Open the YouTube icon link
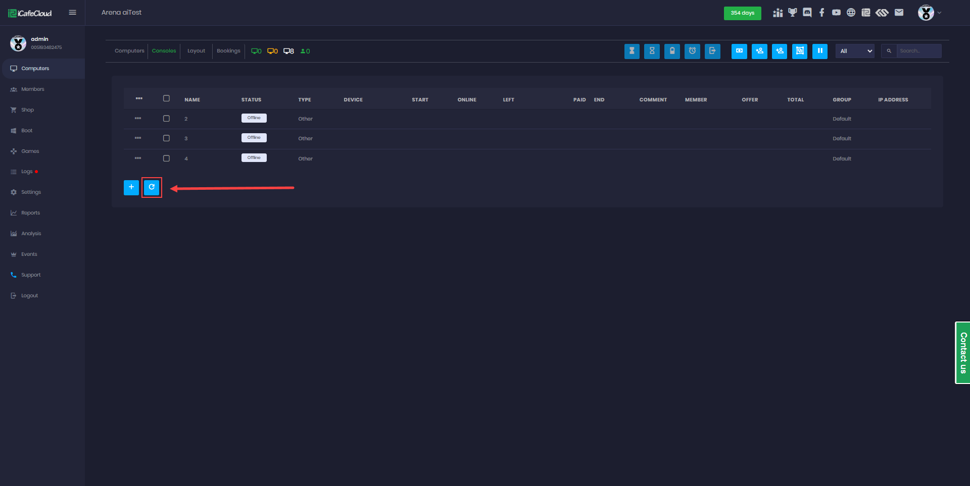970x486 pixels. click(x=837, y=13)
